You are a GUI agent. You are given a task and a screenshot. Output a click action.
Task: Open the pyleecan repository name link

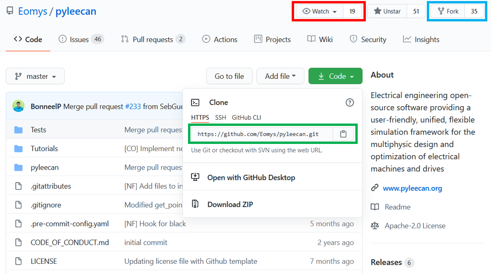coord(76,11)
